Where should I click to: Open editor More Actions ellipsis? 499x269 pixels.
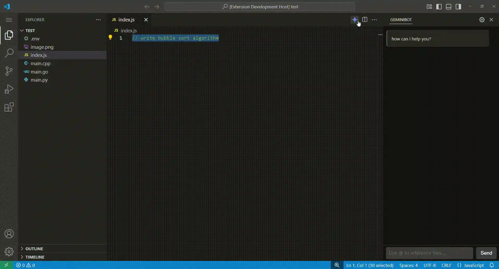point(374,20)
